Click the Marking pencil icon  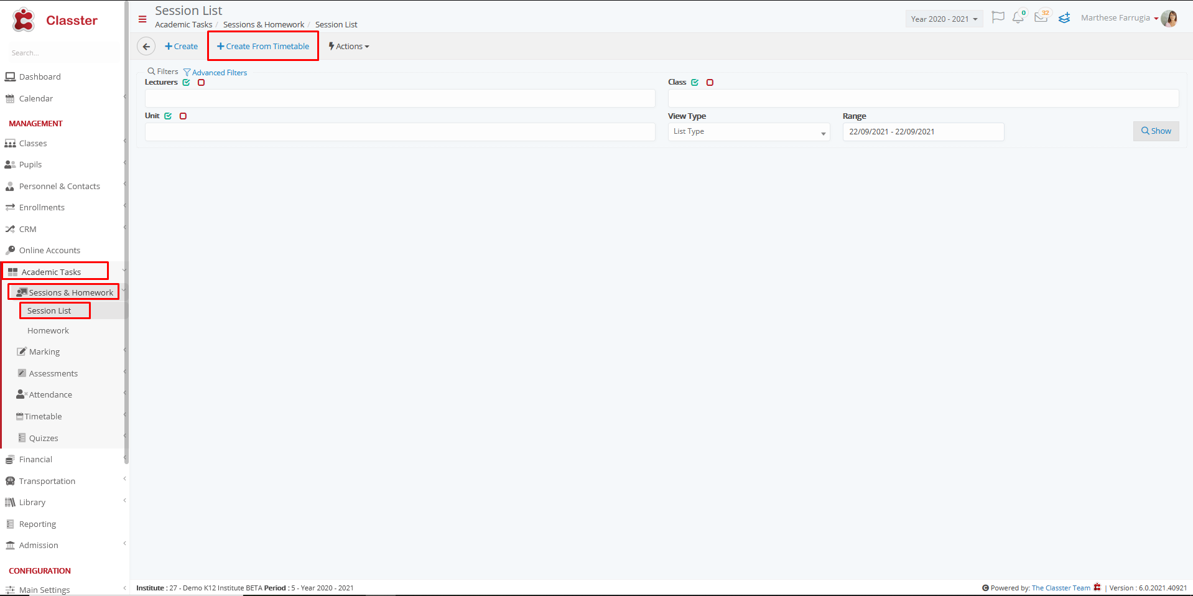(22, 352)
